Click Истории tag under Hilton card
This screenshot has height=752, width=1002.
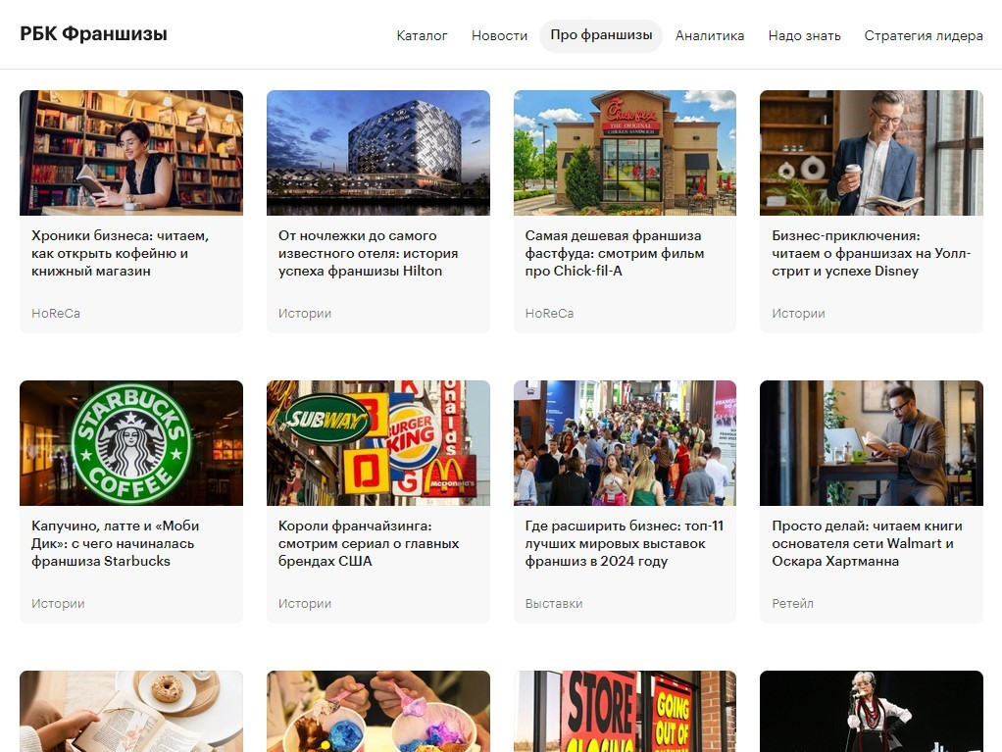point(304,313)
